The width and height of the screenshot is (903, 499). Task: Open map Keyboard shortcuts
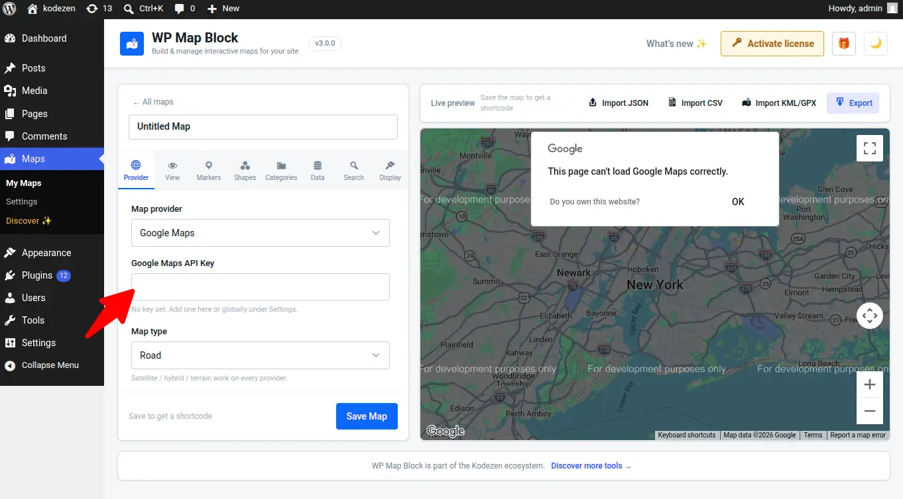tap(687, 435)
